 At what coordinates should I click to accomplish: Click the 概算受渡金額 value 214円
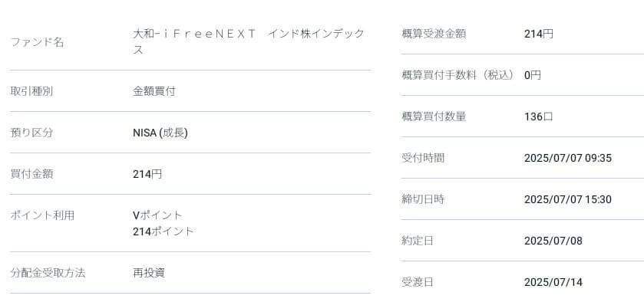(x=538, y=34)
